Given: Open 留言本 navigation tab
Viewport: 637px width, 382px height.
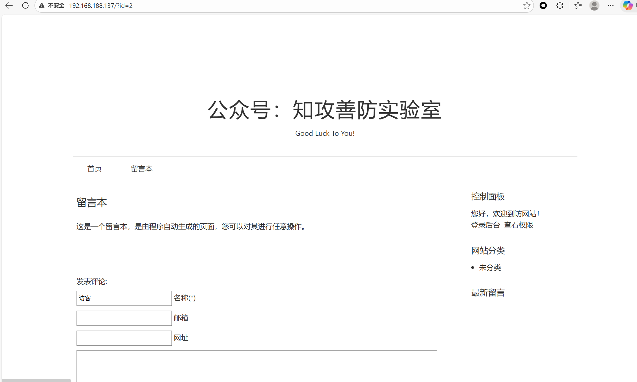Looking at the screenshot, I should 142,168.
